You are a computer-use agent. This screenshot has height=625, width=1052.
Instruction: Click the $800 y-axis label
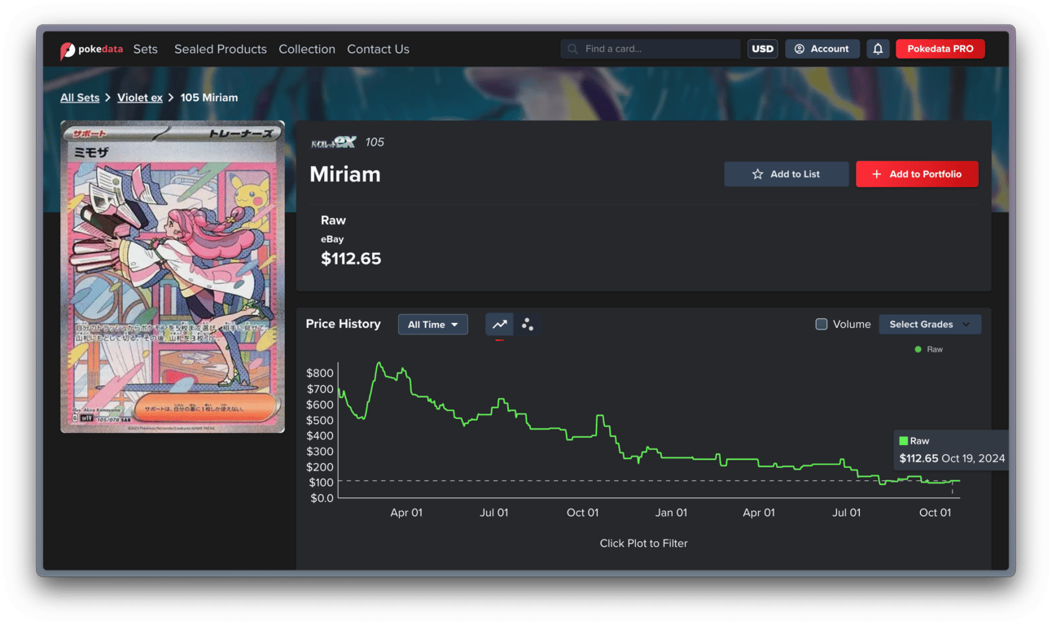pyautogui.click(x=320, y=373)
